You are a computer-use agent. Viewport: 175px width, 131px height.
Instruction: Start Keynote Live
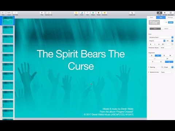(48, 13)
